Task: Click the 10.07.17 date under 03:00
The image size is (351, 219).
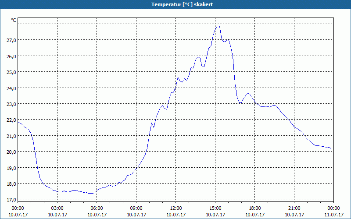Action: click(x=57, y=215)
